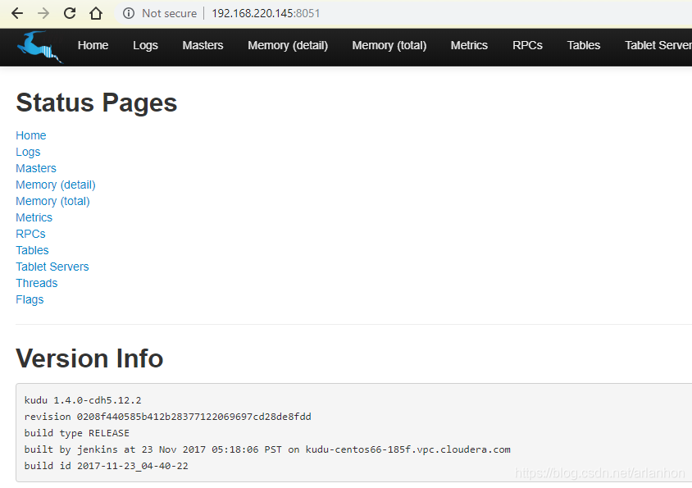Open Metrics in top navbar
The height and width of the screenshot is (488, 692).
pos(469,45)
